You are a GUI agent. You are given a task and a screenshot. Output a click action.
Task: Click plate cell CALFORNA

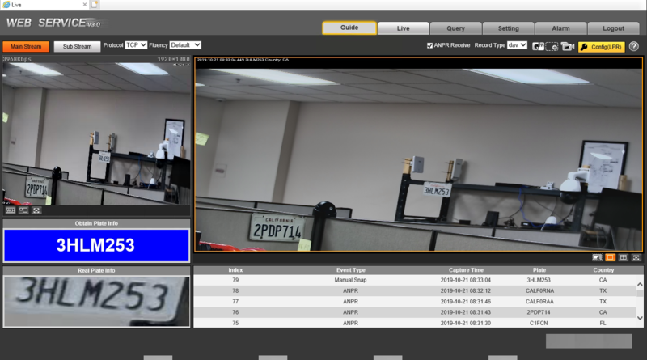click(539, 290)
